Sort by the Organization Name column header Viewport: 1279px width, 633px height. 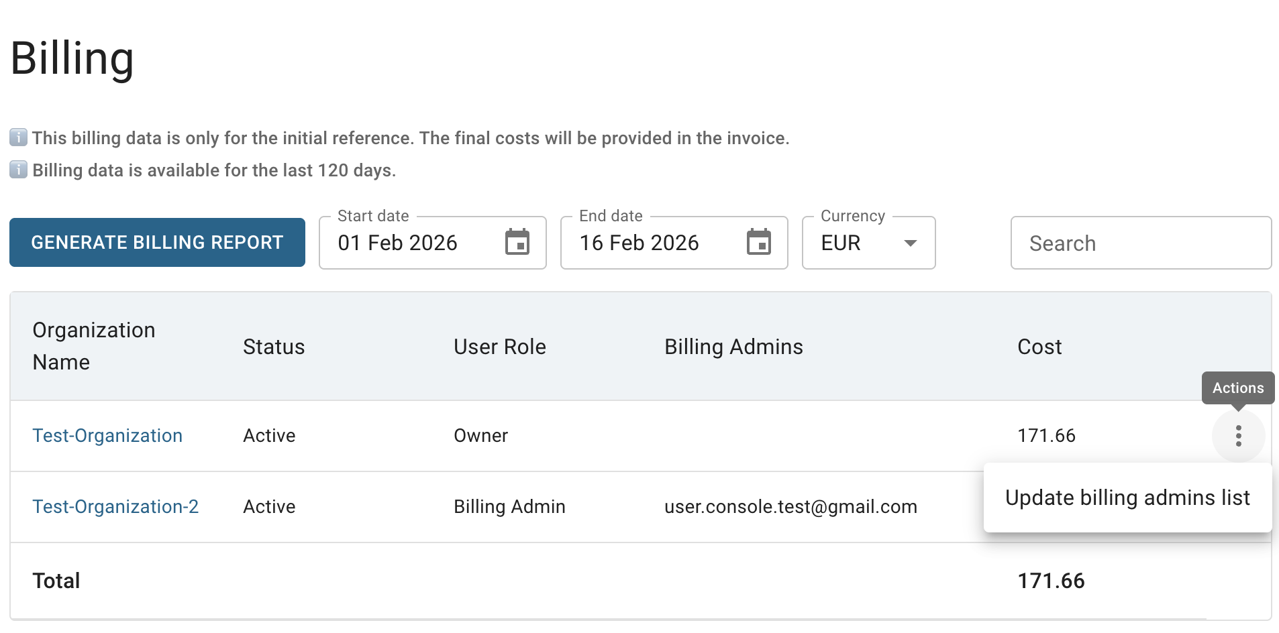coord(94,346)
